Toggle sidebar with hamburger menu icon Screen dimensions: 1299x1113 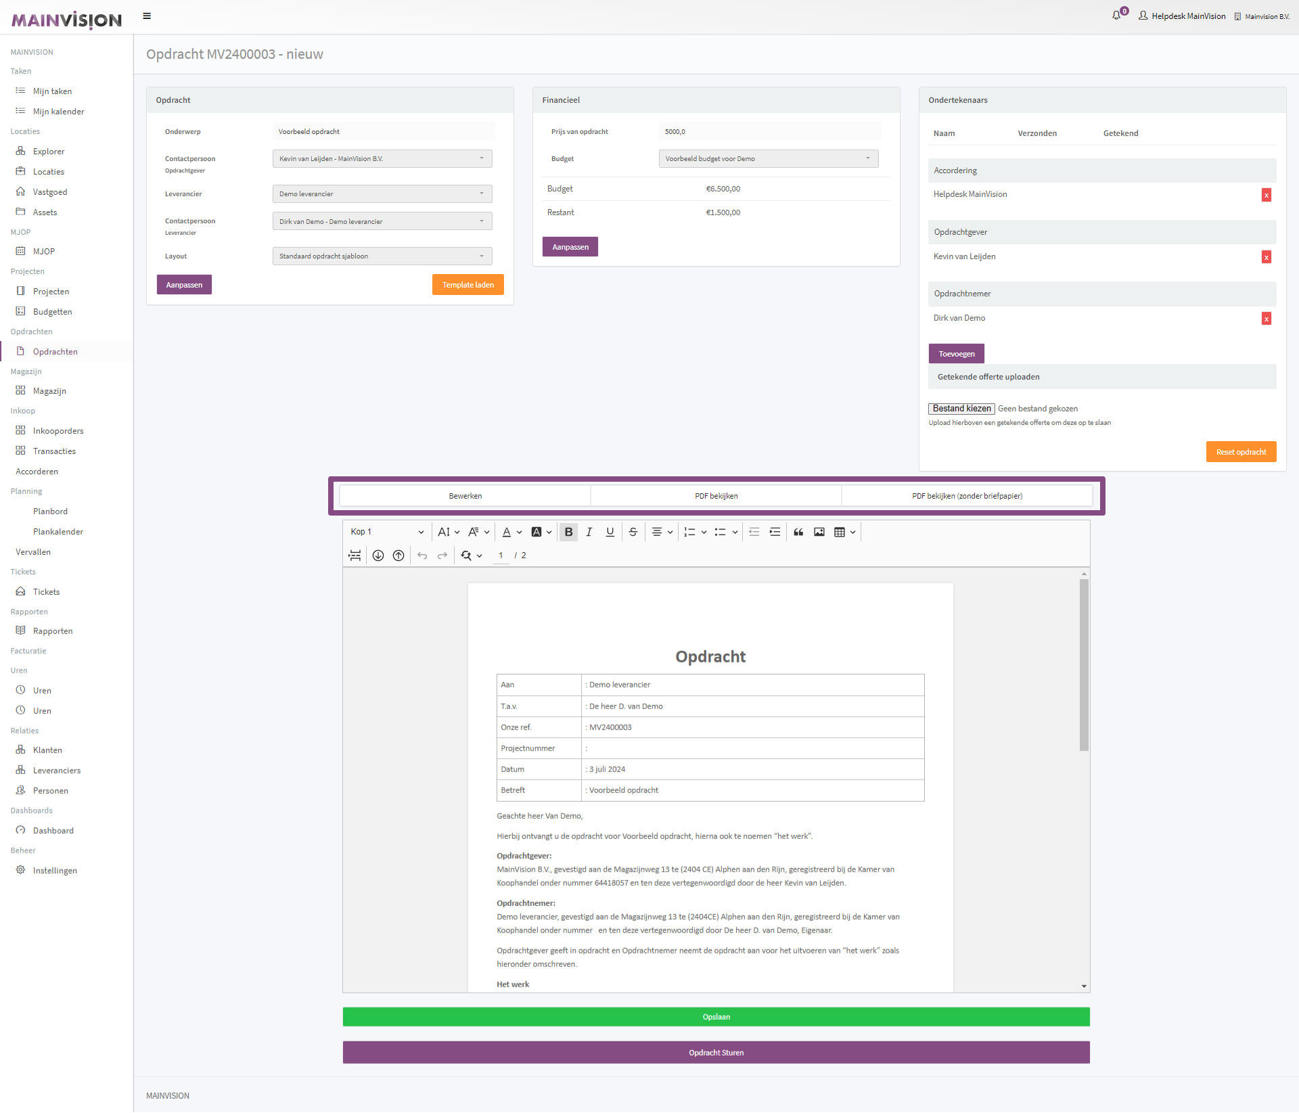point(147,16)
